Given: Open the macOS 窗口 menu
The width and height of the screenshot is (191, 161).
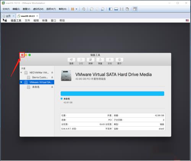Looking at the screenshot, I should [x=53, y=21].
